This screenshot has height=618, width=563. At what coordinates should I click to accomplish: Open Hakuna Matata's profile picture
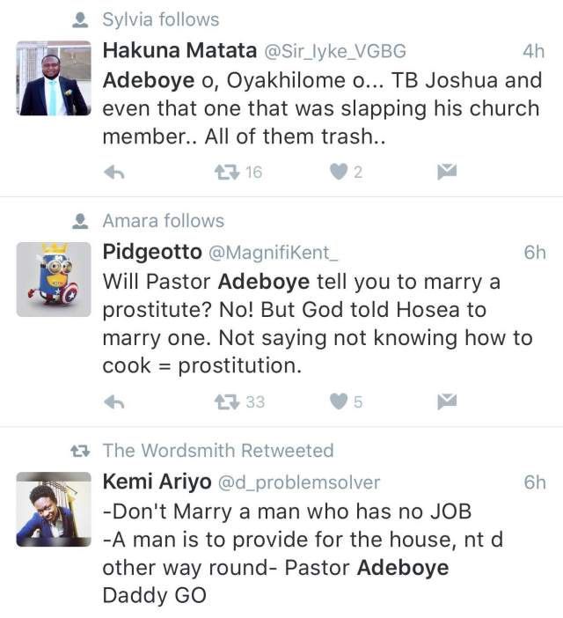pyautogui.click(x=54, y=78)
